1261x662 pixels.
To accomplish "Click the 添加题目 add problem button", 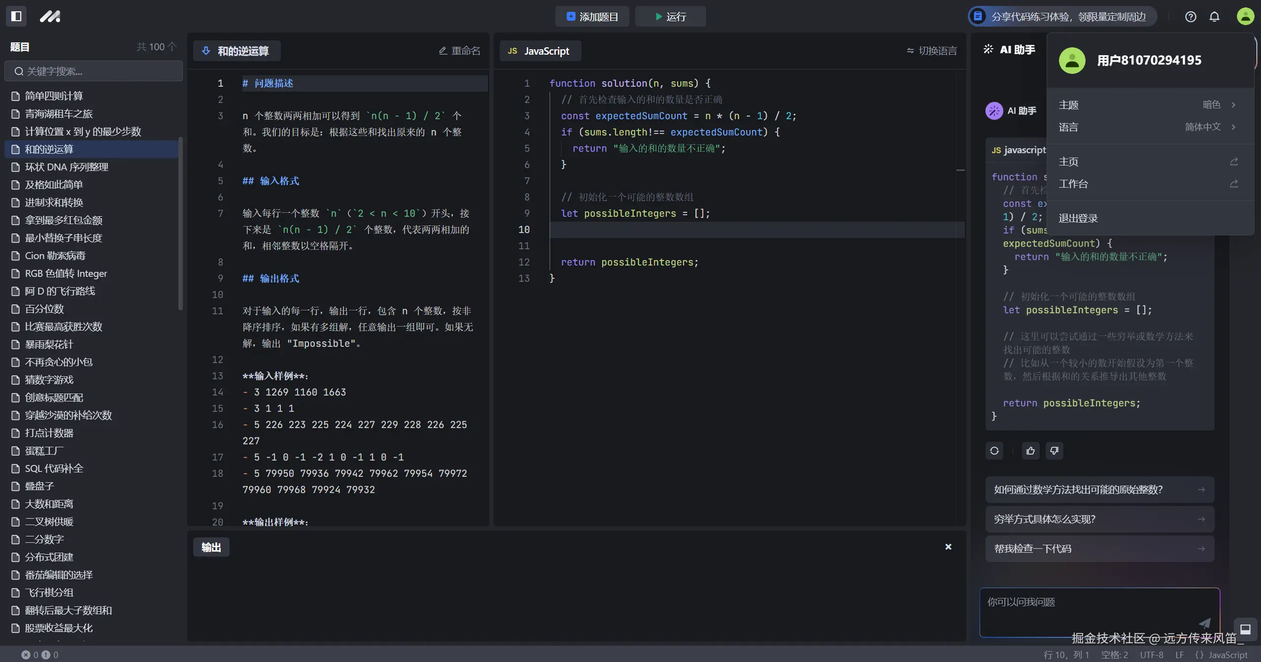I will click(x=592, y=17).
